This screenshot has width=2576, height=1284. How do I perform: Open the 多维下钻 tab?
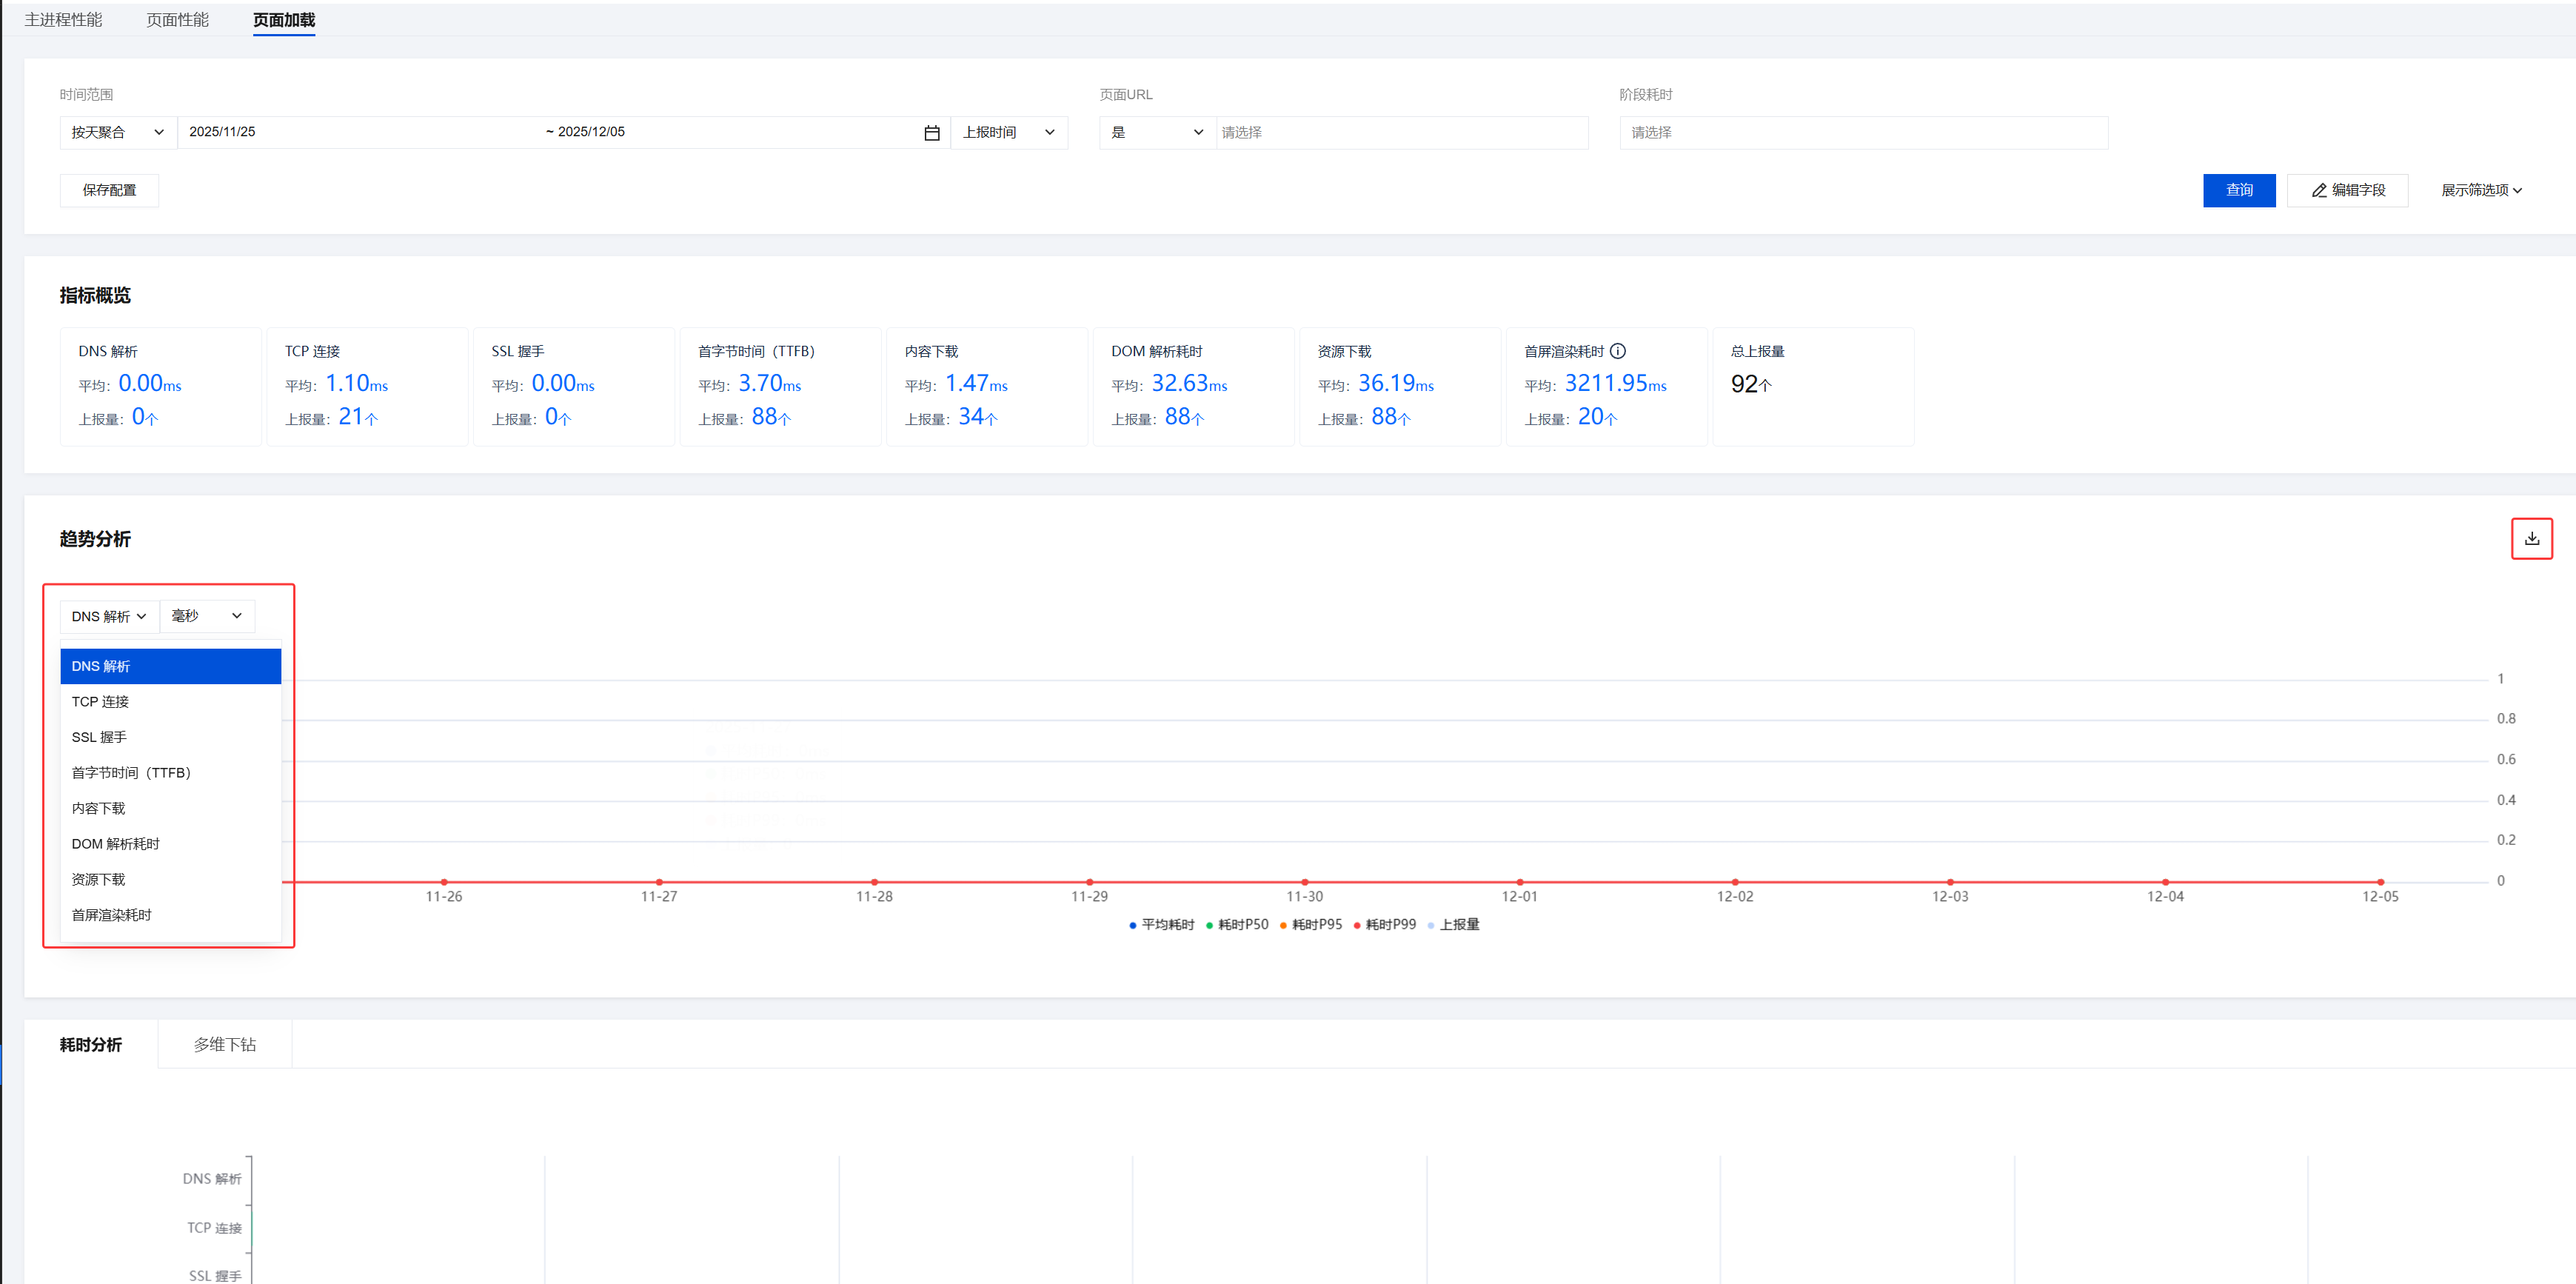click(x=224, y=1044)
